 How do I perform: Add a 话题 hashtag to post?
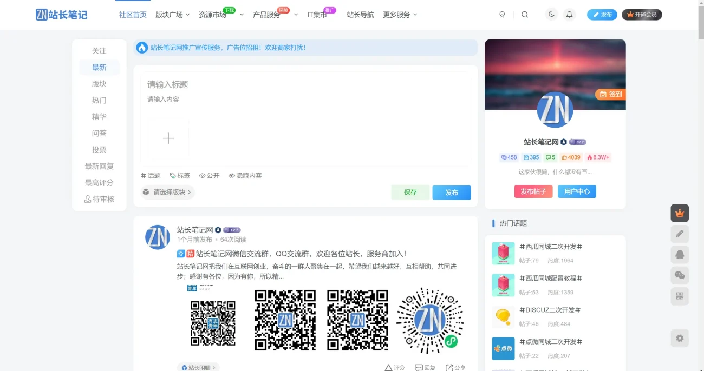pos(151,176)
